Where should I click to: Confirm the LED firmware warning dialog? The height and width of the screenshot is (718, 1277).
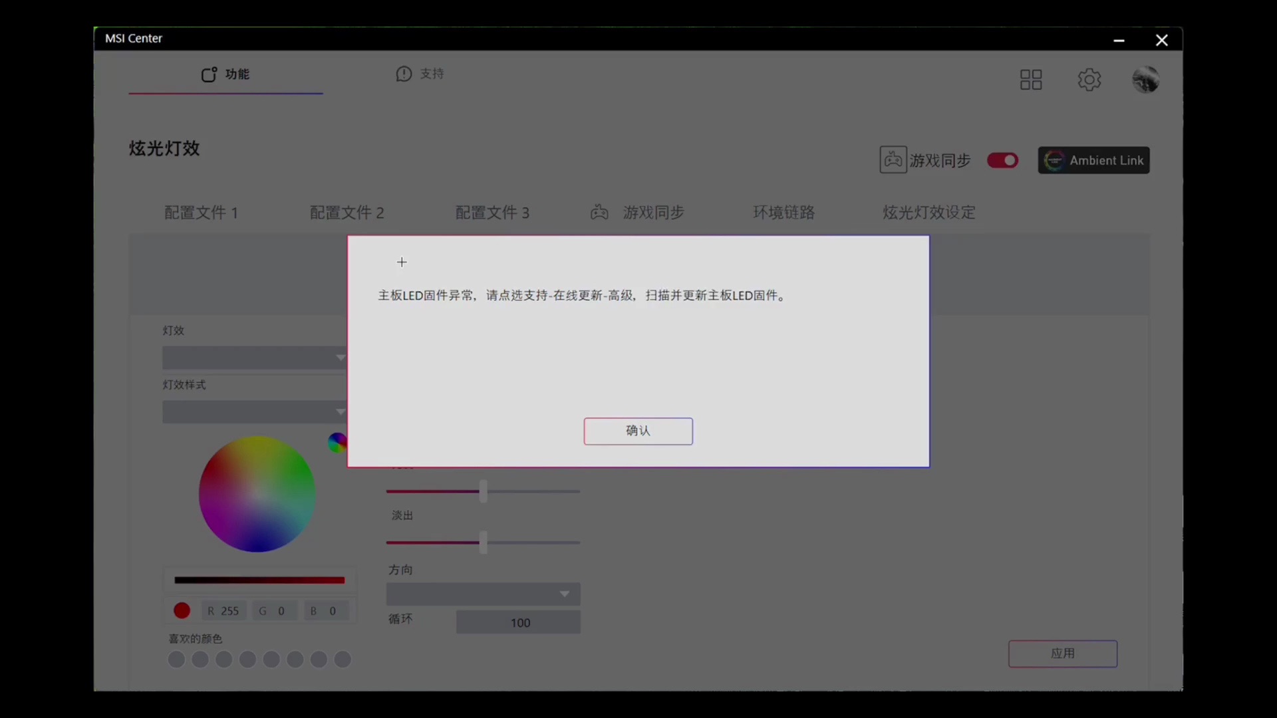coord(638,431)
